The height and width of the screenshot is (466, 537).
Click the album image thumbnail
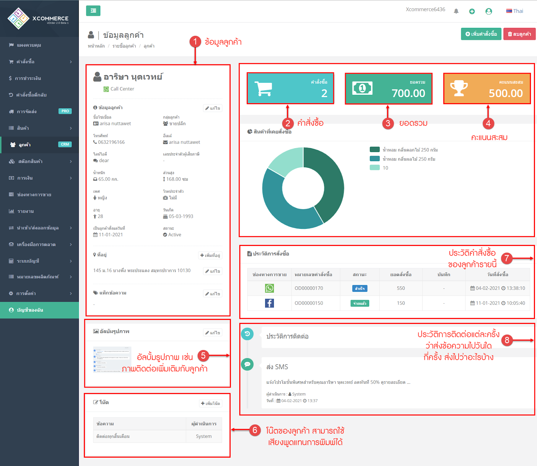pyautogui.click(x=112, y=361)
